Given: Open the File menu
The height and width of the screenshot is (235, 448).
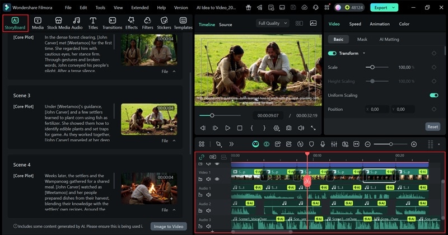Looking at the screenshot, I should [68, 8].
